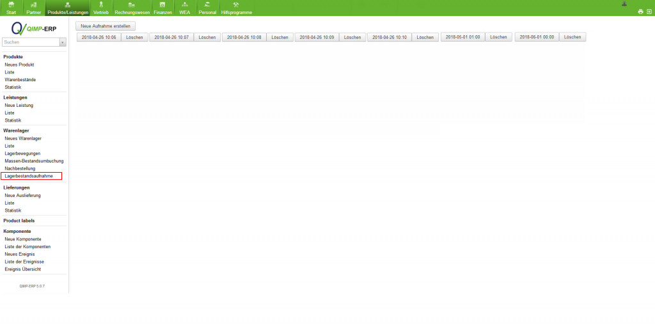Open Statistik under Produkte
655x325 pixels.
point(13,87)
